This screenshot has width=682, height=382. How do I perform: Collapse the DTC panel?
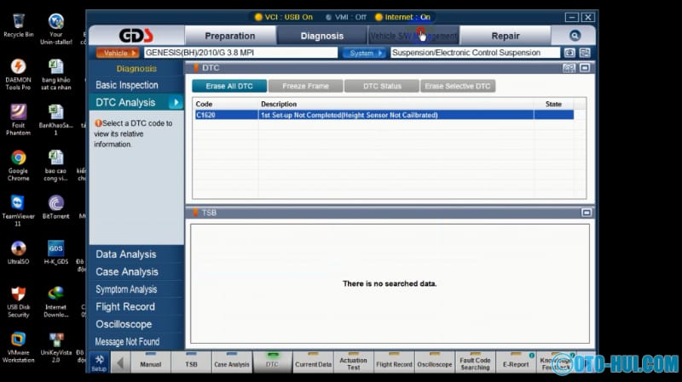pos(585,67)
